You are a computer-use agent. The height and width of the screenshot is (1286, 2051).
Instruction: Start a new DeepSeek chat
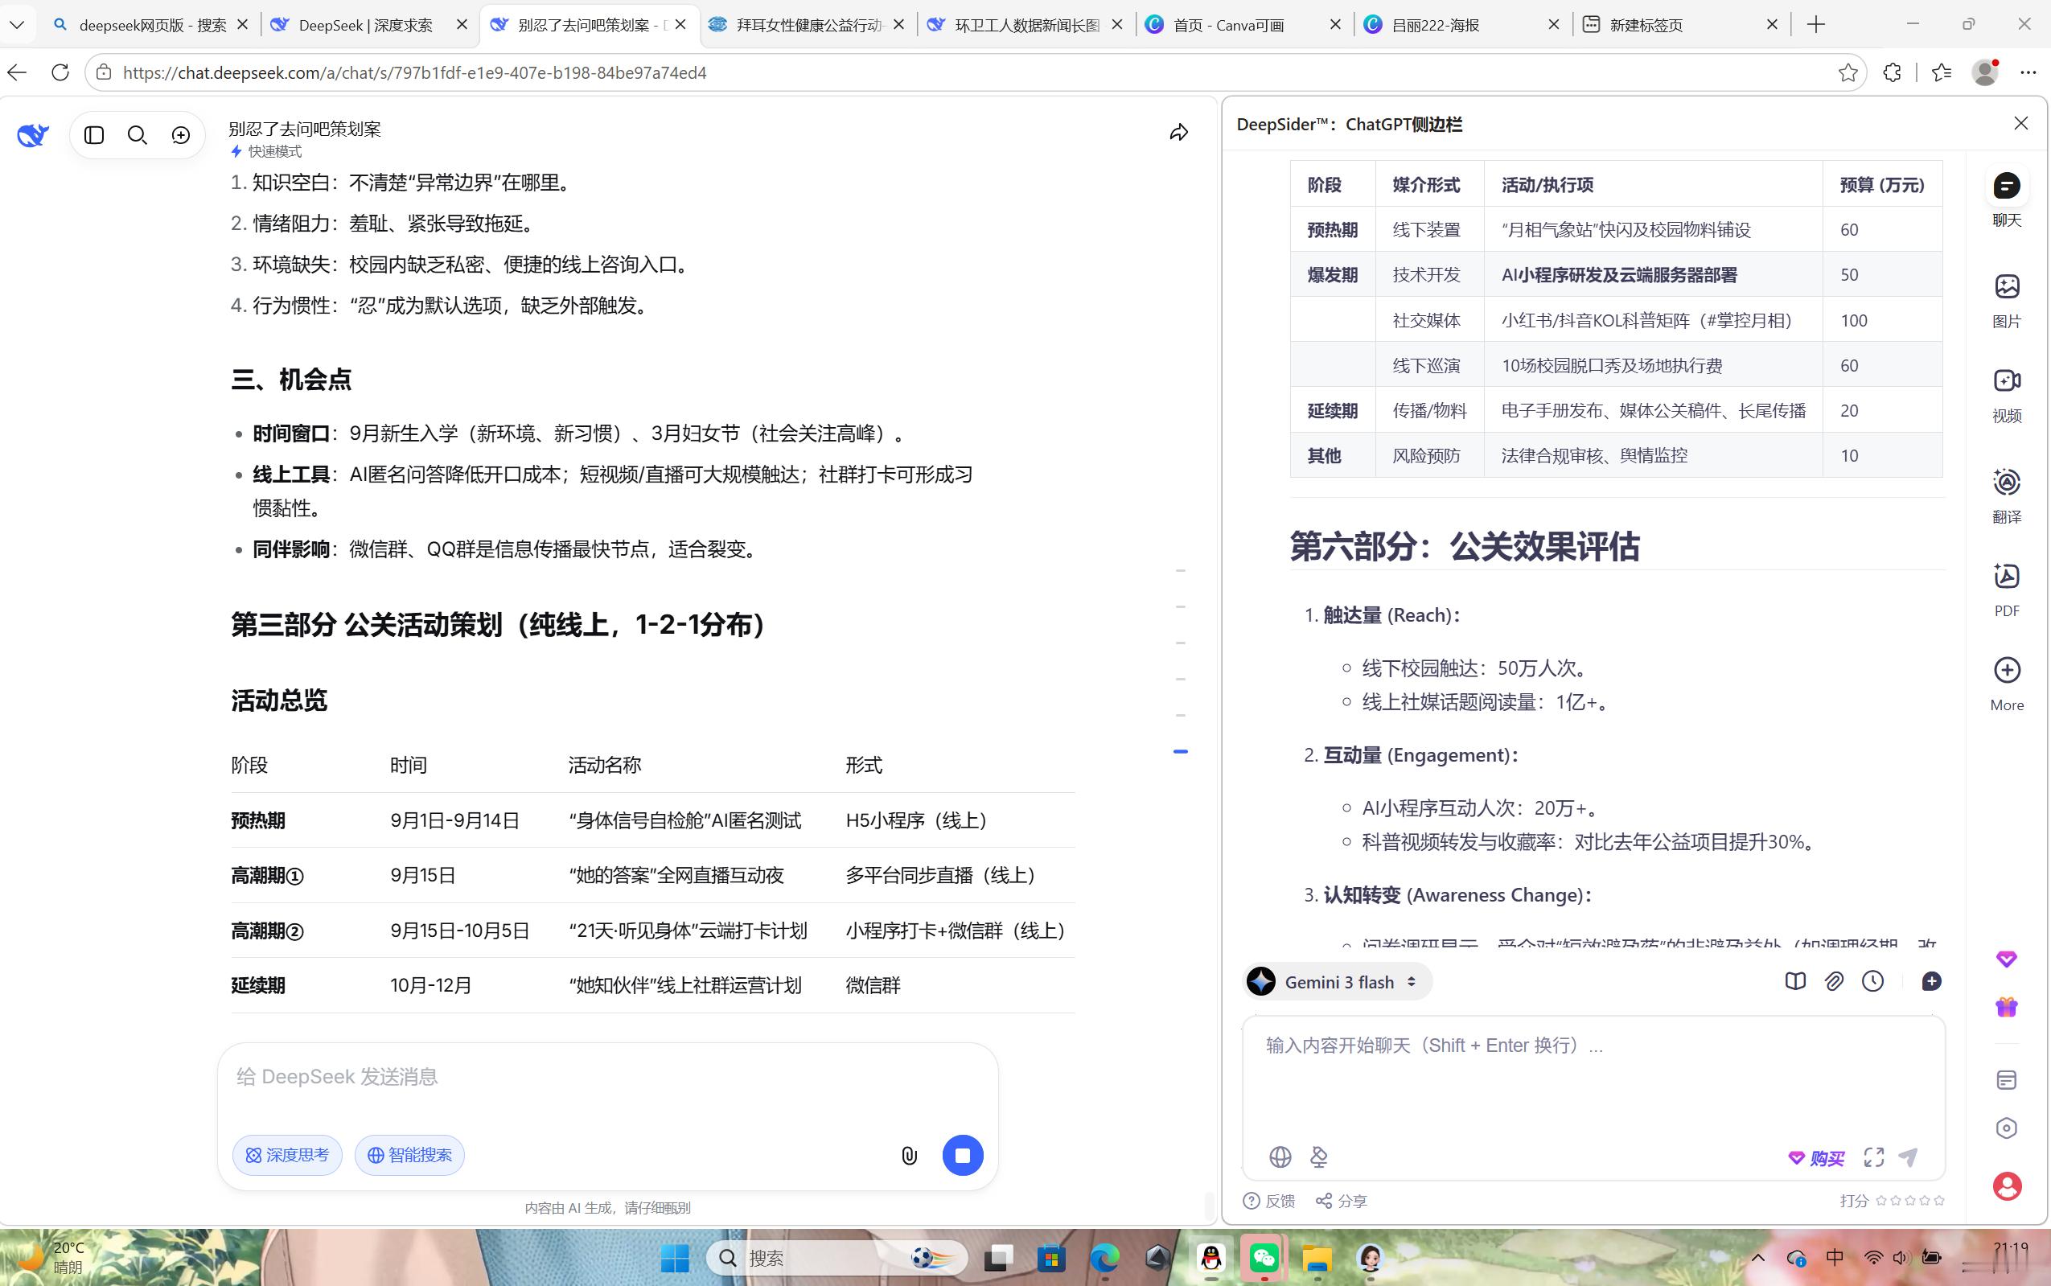[x=181, y=134]
